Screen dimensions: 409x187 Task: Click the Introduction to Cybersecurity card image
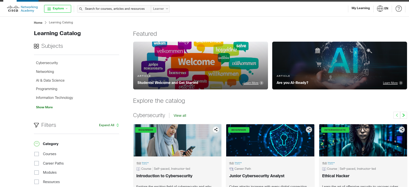177,140
